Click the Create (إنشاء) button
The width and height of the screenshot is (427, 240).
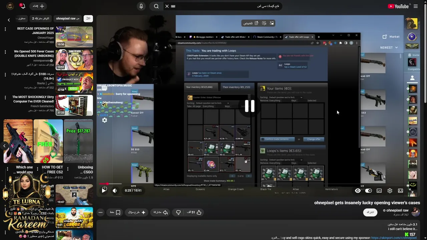(38, 6)
